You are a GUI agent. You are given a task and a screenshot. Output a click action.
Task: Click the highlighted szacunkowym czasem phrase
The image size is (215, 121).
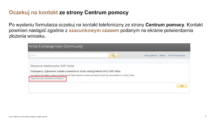pyautogui.click(x=94, y=30)
